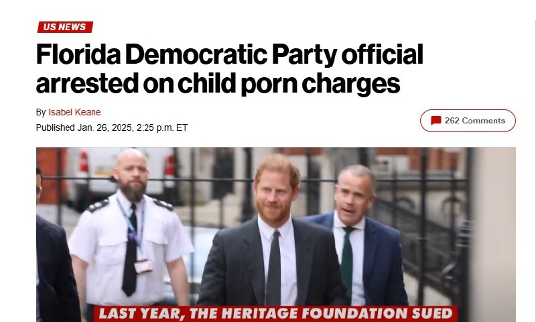Open the 262 Comments button
536x322 pixels.
point(468,121)
